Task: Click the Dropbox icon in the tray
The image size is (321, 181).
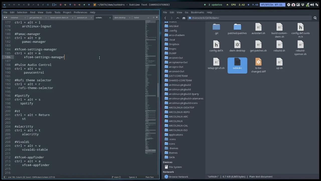Action: [x=303, y=5]
